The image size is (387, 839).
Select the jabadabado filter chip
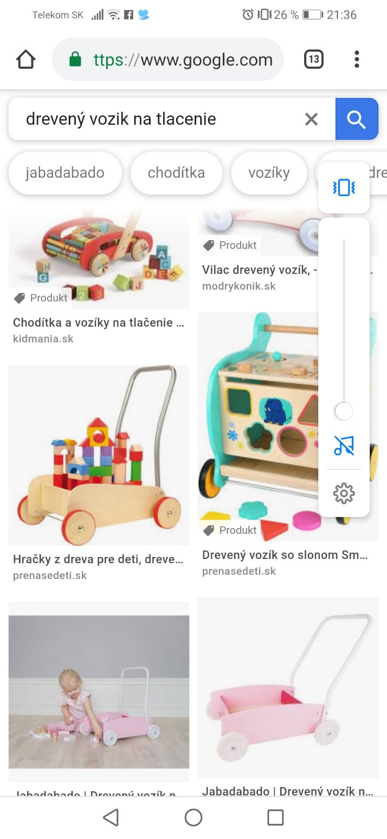(x=65, y=173)
